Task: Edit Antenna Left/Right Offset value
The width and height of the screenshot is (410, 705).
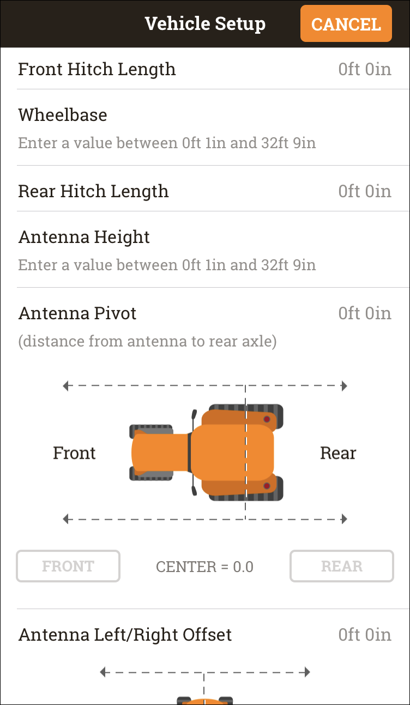Action: pyautogui.click(x=365, y=635)
